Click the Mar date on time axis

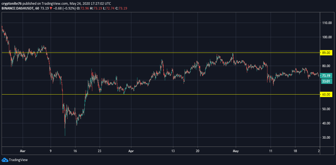click(x=23, y=150)
